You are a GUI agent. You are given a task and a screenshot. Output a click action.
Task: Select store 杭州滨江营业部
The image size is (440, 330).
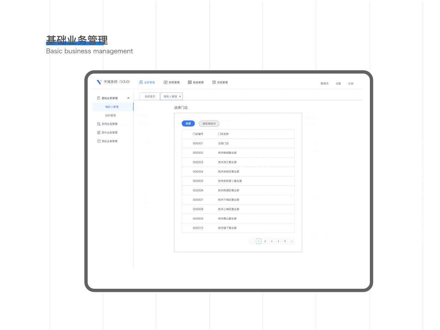[227, 162]
